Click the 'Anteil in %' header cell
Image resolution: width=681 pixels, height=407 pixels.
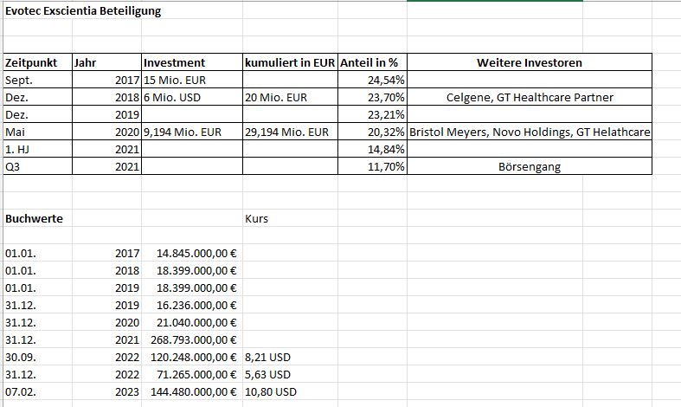[372, 62]
